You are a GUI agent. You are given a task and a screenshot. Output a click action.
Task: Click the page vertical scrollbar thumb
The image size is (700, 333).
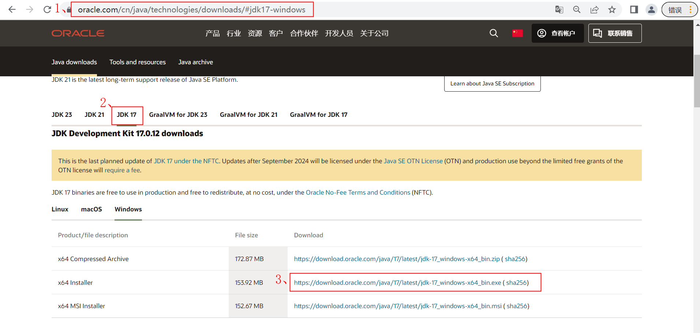(697, 80)
